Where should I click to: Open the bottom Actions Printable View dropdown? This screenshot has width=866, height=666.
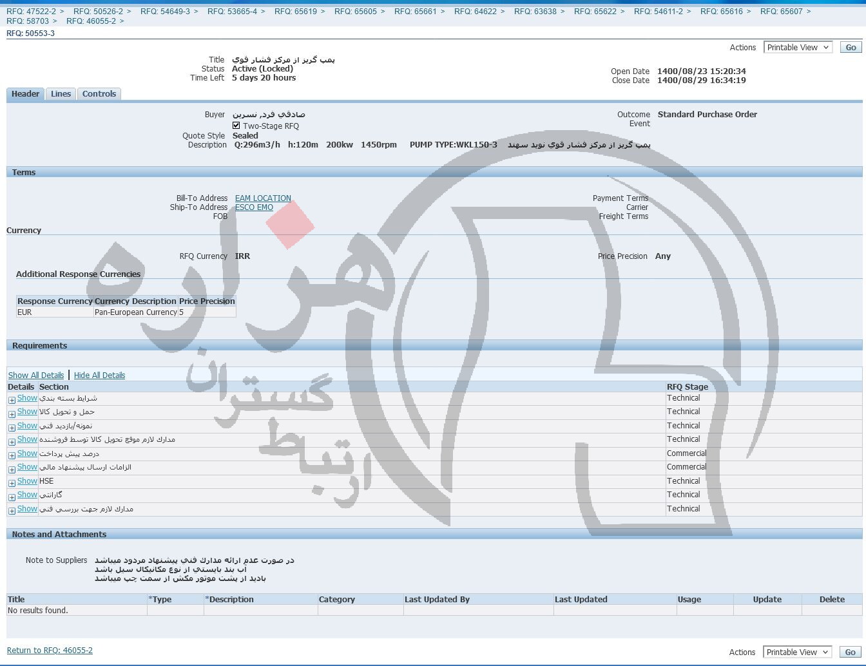tap(797, 652)
